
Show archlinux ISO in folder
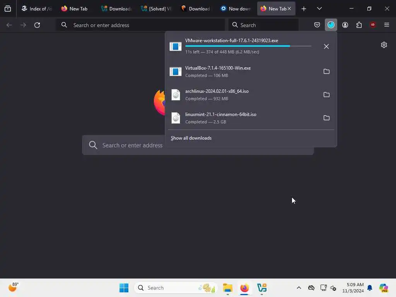[326, 95]
